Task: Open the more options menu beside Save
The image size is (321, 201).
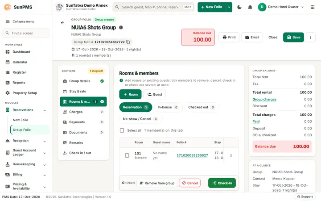Action: pyautogui.click(x=311, y=38)
